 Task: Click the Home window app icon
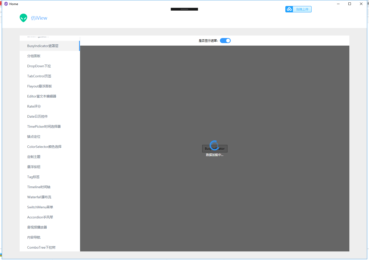pyautogui.click(x=6, y=4)
